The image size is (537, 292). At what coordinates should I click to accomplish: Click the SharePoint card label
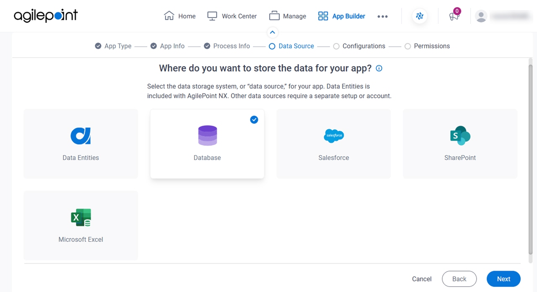(x=460, y=158)
